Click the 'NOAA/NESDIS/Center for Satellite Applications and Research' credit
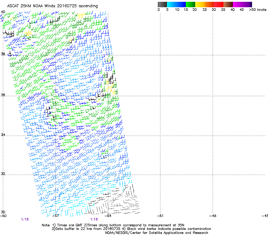Screen dimensions: 268x235 click(x=156, y=233)
